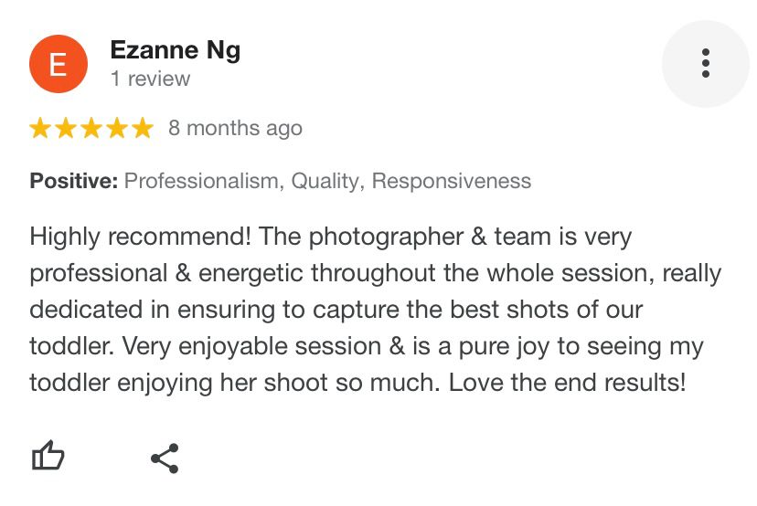Select the fifth yellow rating star

point(143,128)
